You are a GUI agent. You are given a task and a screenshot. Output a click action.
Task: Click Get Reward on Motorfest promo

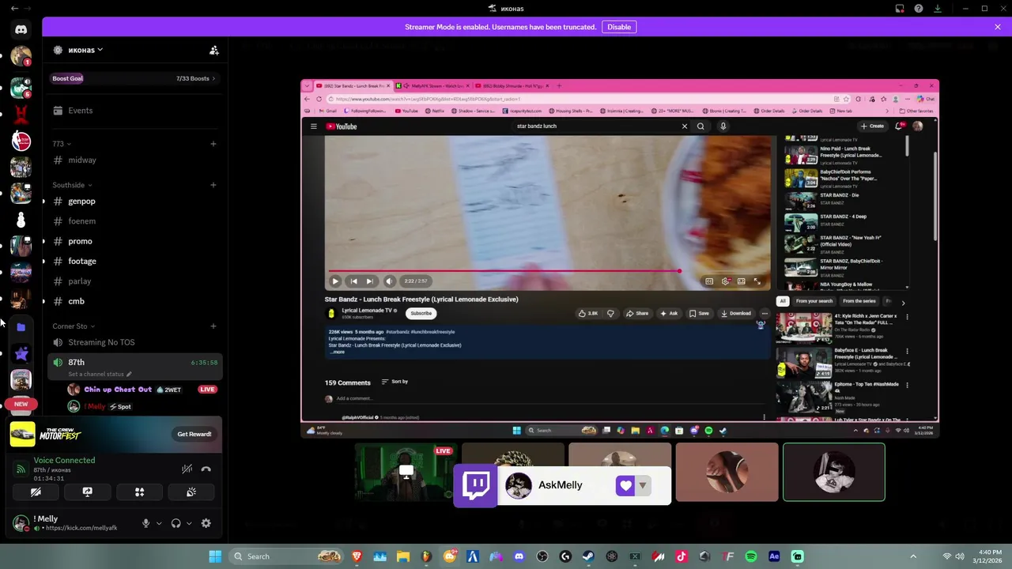(x=194, y=434)
